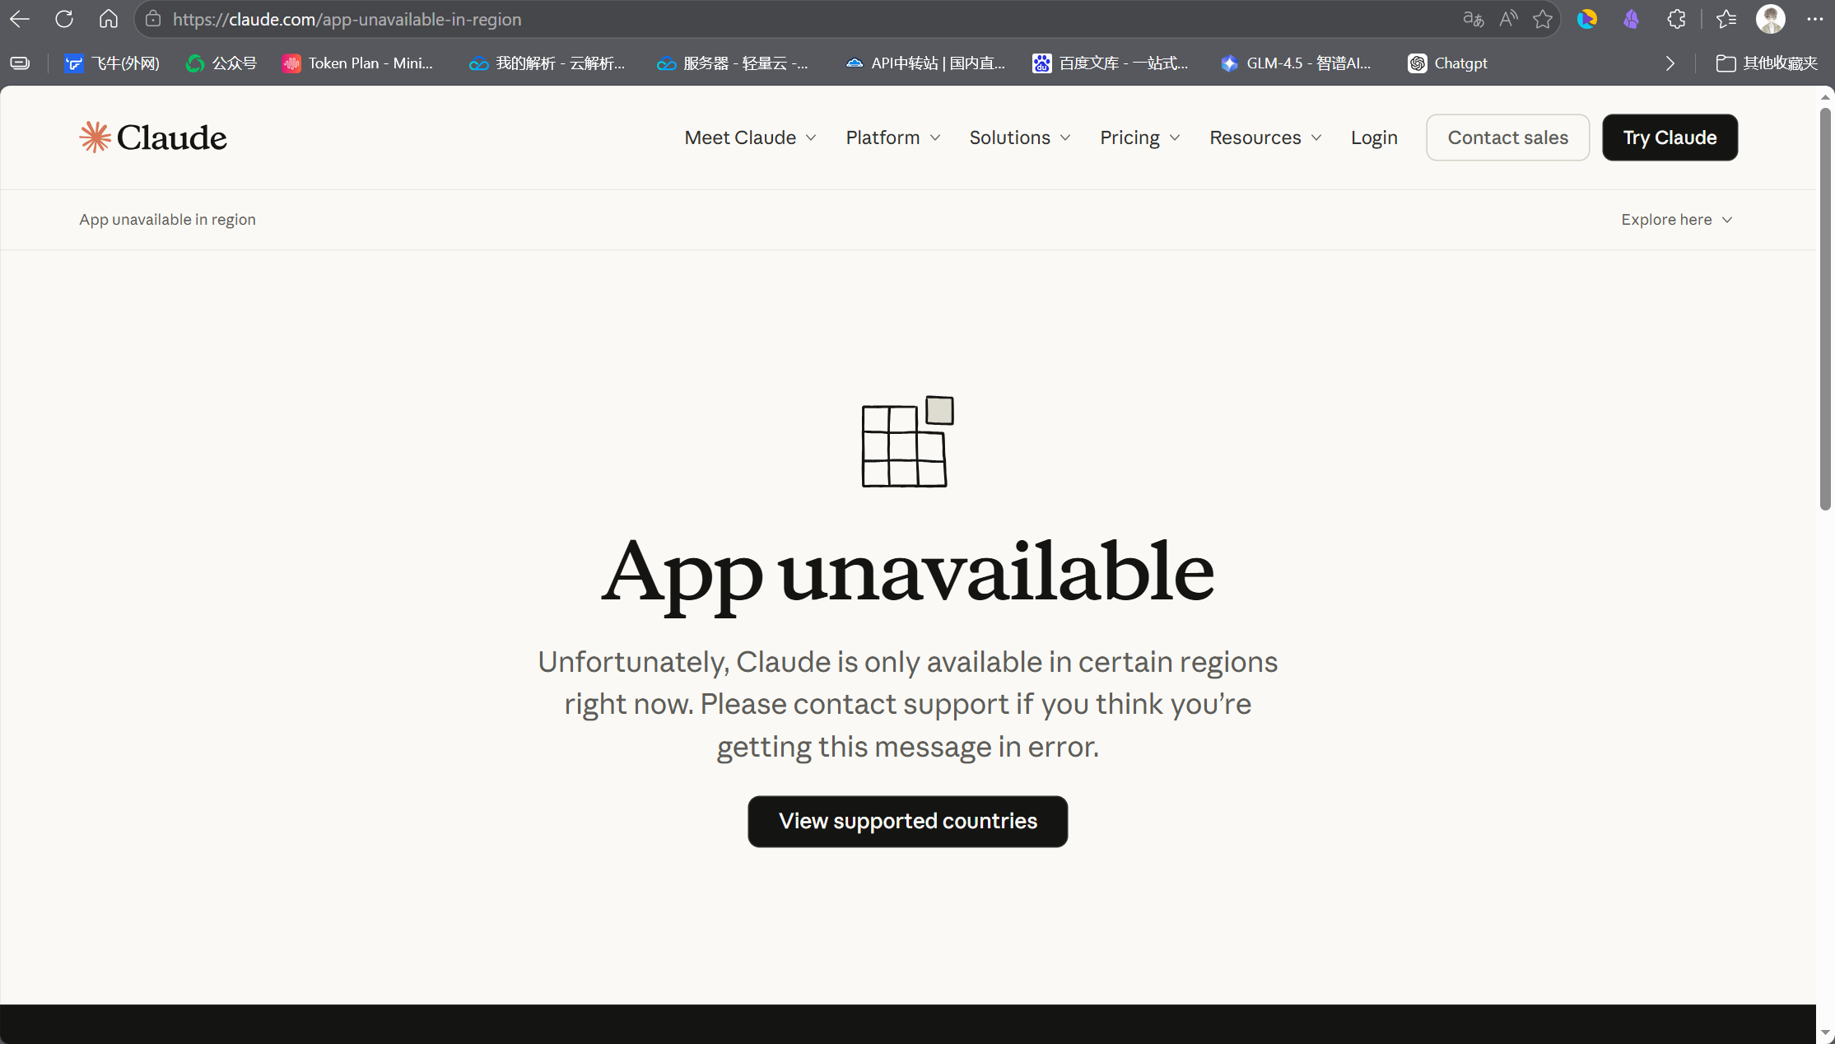Image resolution: width=1835 pixels, height=1044 pixels.
Task: Open the favorites list icon
Action: coord(1726,19)
